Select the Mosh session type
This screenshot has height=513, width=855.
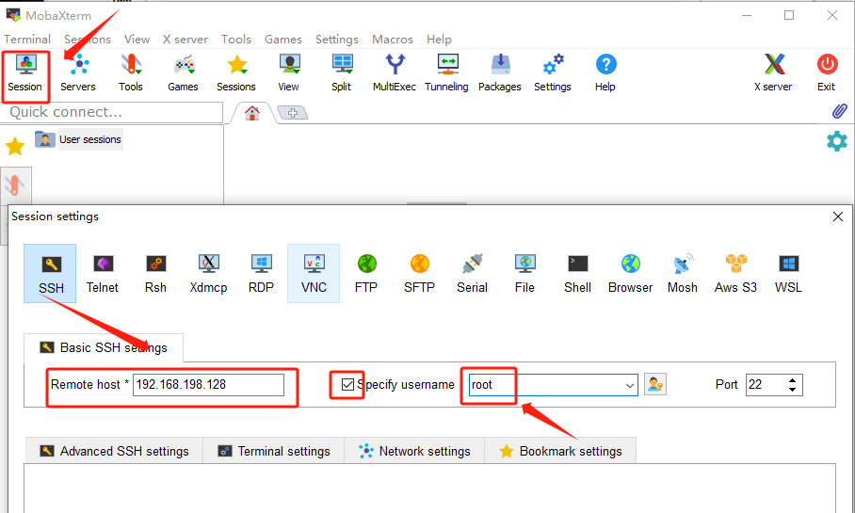683,274
